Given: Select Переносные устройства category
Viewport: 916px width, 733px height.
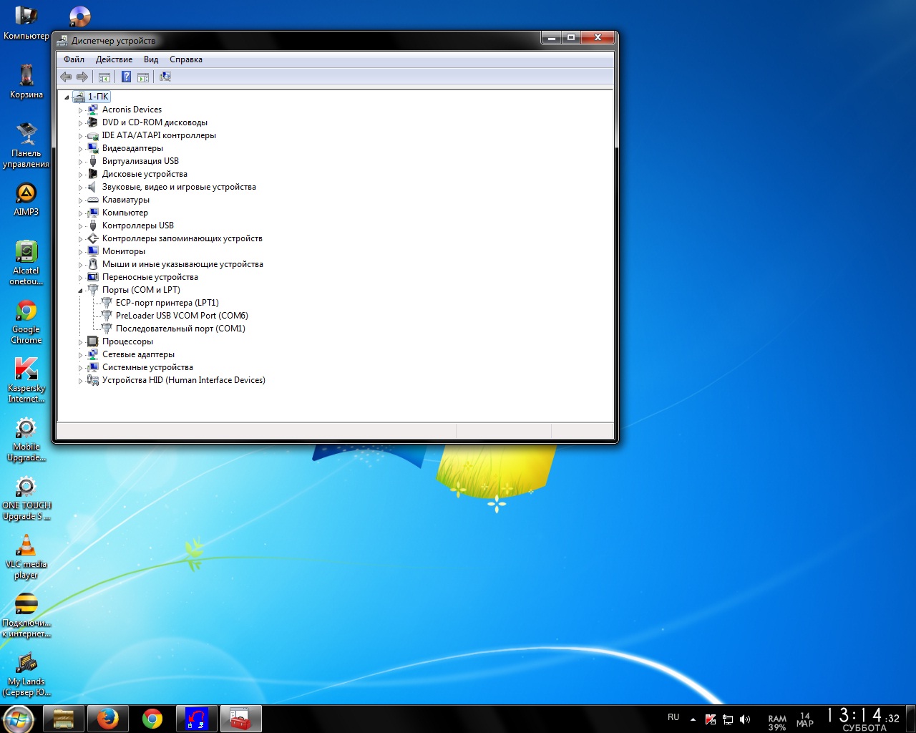Looking at the screenshot, I should (x=150, y=277).
